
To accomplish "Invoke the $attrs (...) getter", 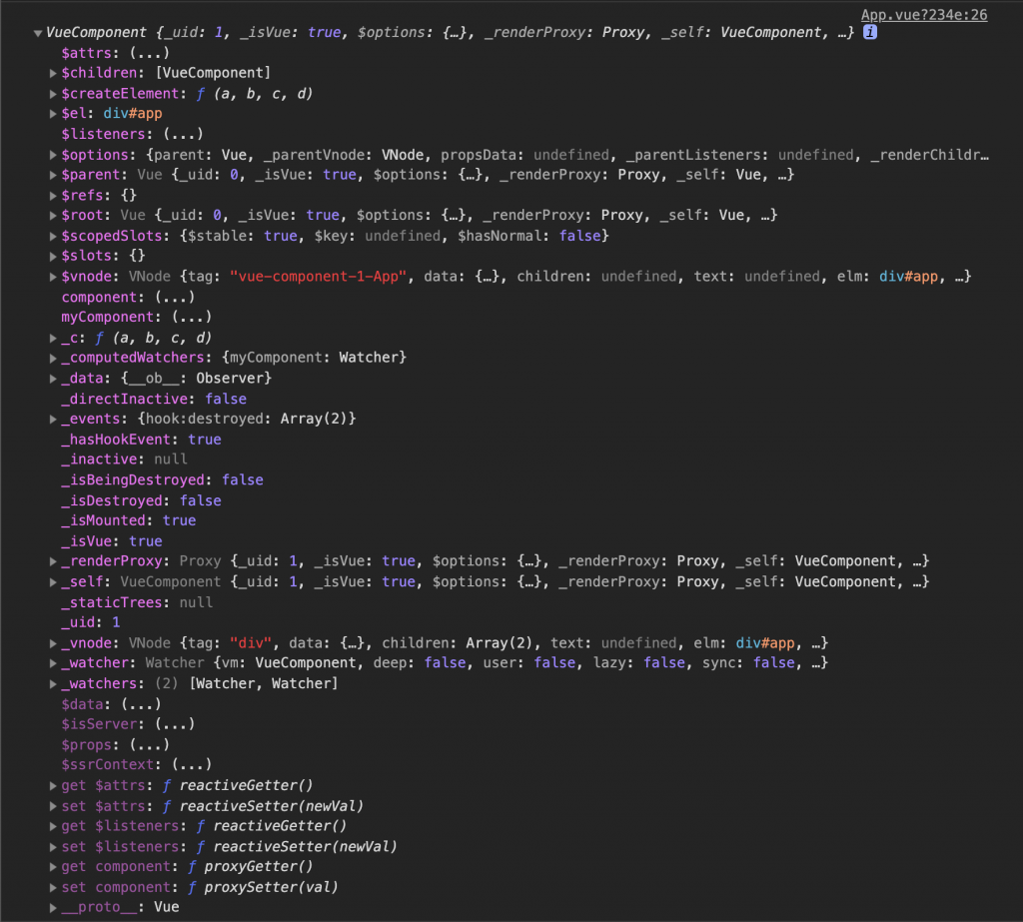I will [150, 53].
